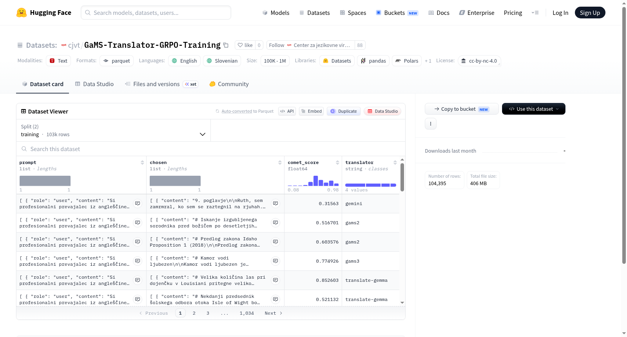627x337 pixels.
Task: Click the comet_score histogram distribution
Action: tap(313, 180)
